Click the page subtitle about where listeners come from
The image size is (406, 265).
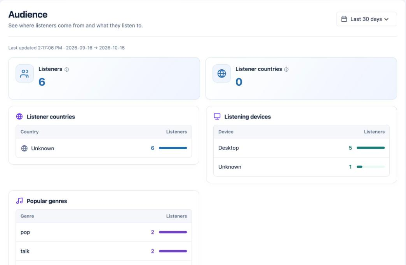click(x=76, y=26)
